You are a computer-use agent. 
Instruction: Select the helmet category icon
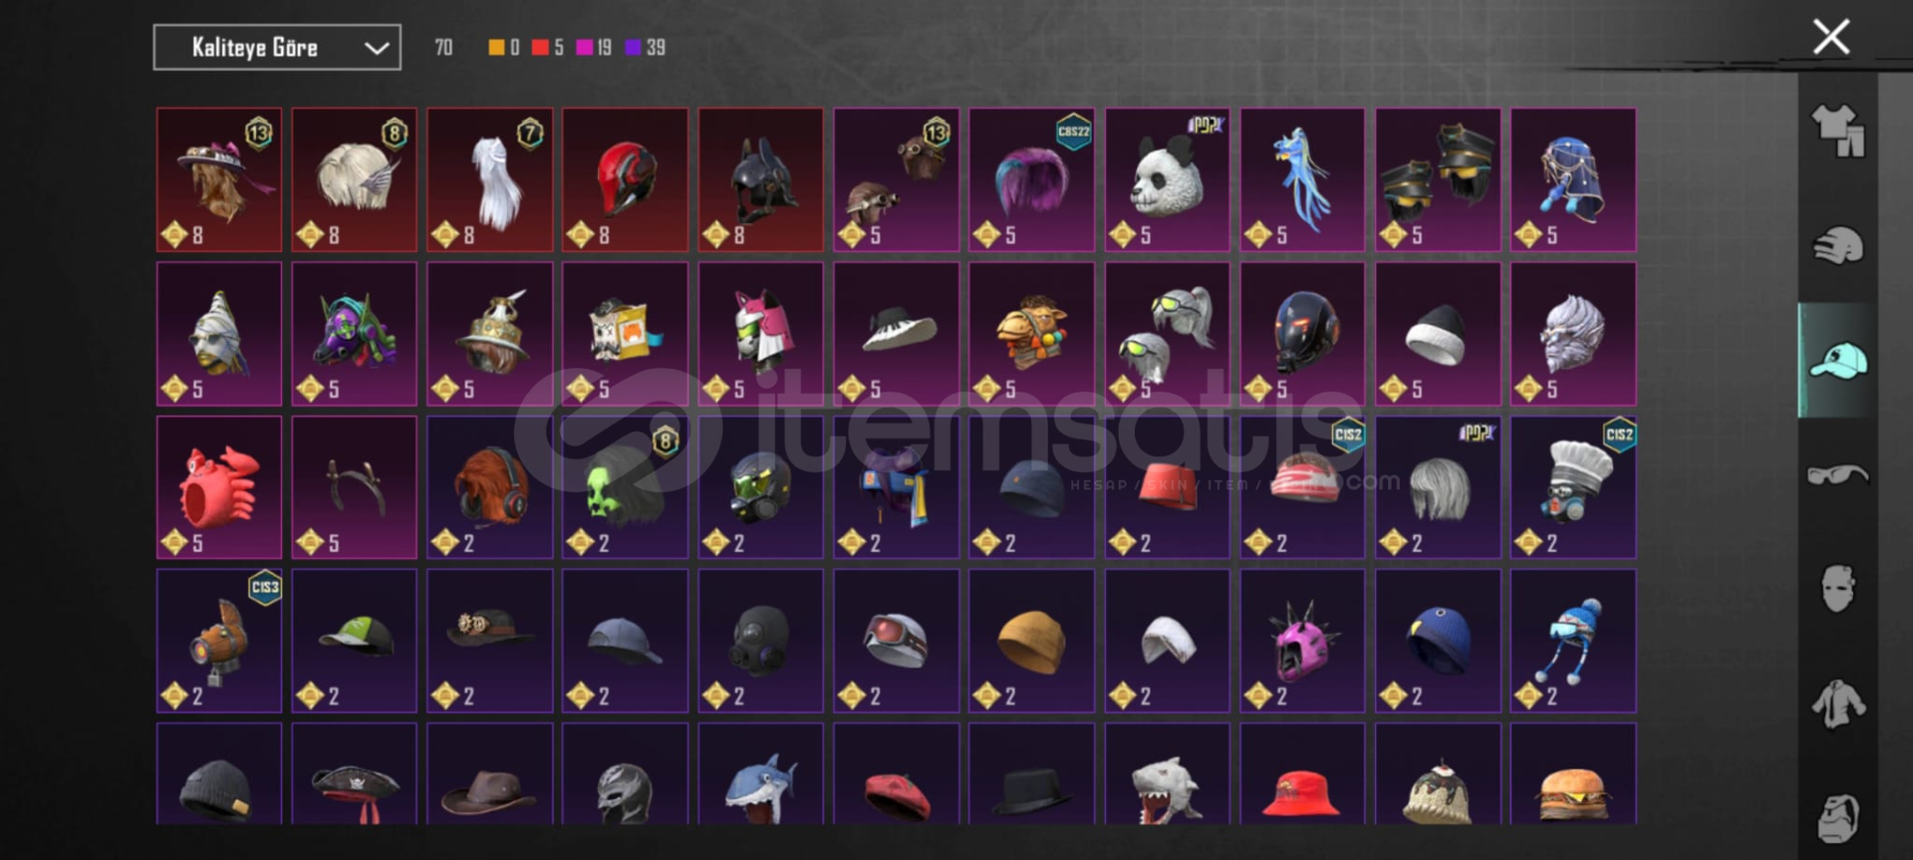[1838, 245]
